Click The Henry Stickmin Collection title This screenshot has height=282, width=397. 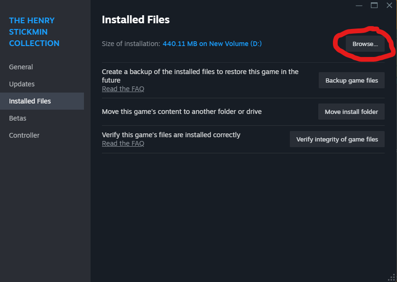pyautogui.click(x=34, y=32)
